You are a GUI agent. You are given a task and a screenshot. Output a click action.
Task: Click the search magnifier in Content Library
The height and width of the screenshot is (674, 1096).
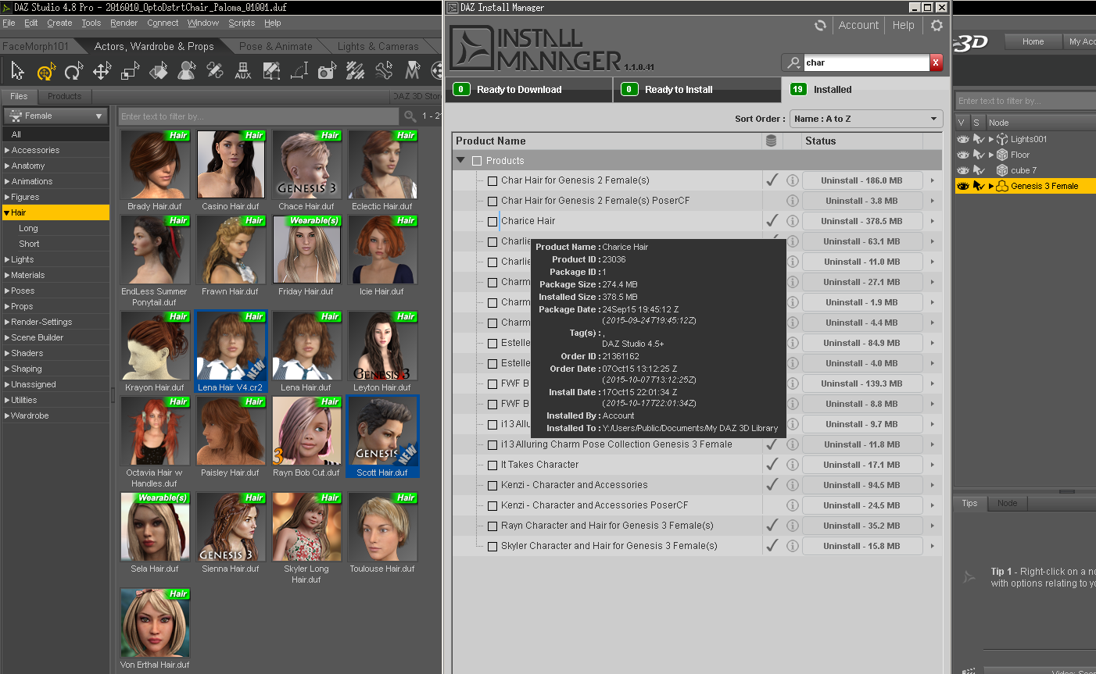pos(410,116)
